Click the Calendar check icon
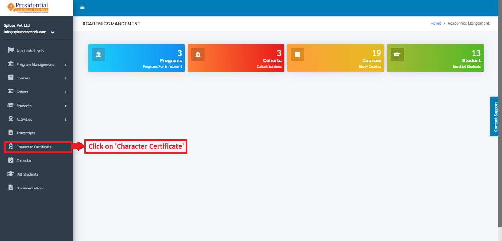 (x=11, y=160)
